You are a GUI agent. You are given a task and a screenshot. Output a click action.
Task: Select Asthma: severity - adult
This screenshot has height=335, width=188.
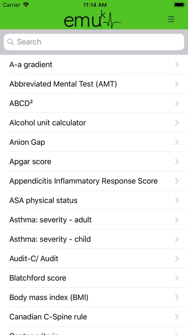[94, 220]
